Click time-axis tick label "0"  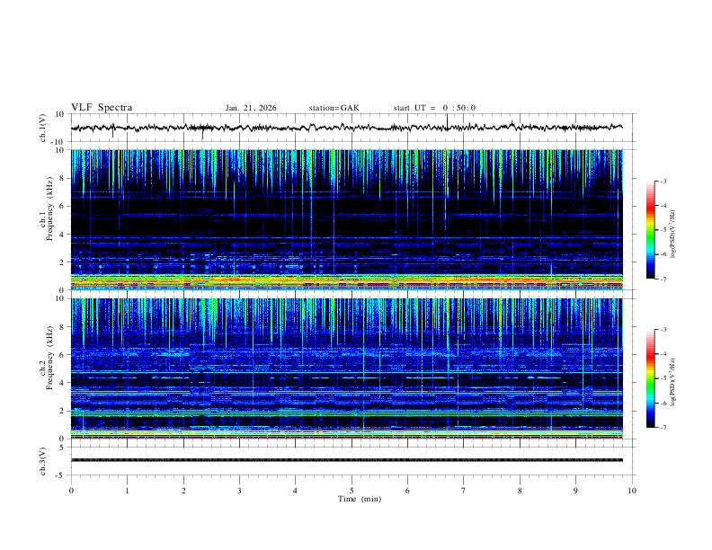point(71,491)
